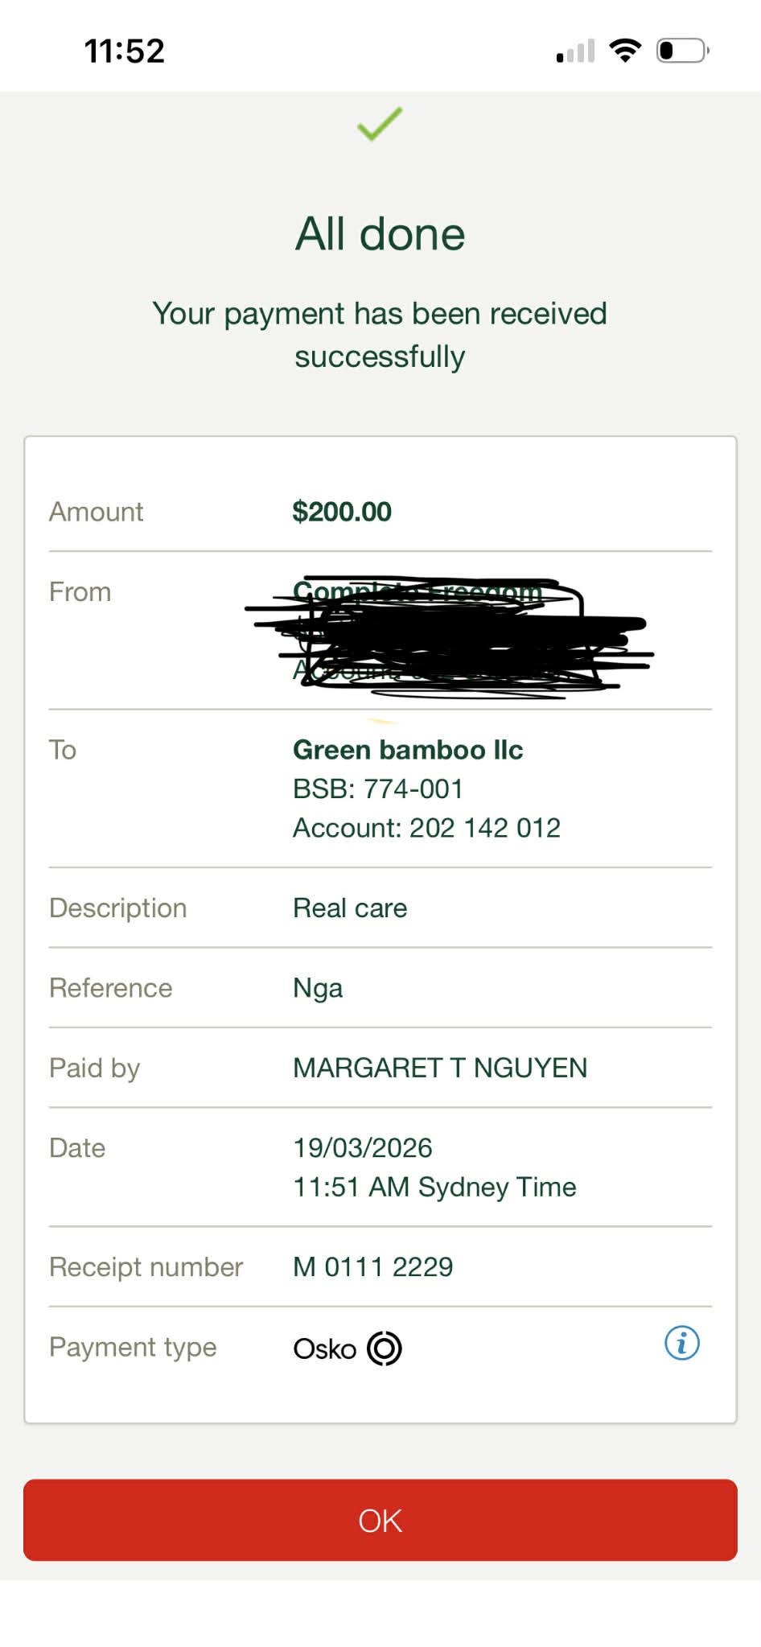Image resolution: width=761 pixels, height=1647 pixels.
Task: Tap the 11:52 status bar clock
Action: (x=125, y=51)
